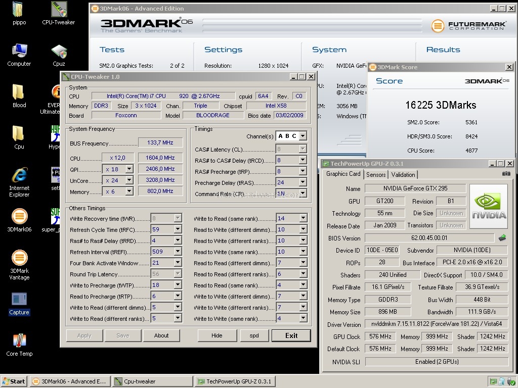Switch to the Sensors tab in GPU-Z

[x=376, y=174]
